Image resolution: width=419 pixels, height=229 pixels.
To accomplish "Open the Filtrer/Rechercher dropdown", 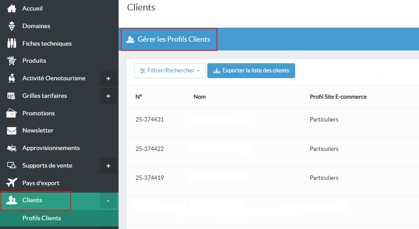I will click(x=170, y=71).
